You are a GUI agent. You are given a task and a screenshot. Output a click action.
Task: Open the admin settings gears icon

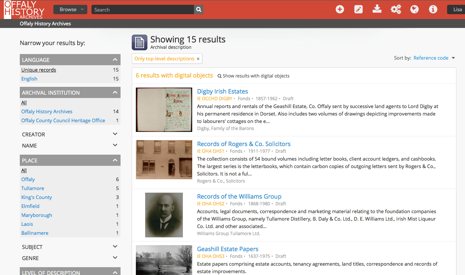tap(396, 9)
